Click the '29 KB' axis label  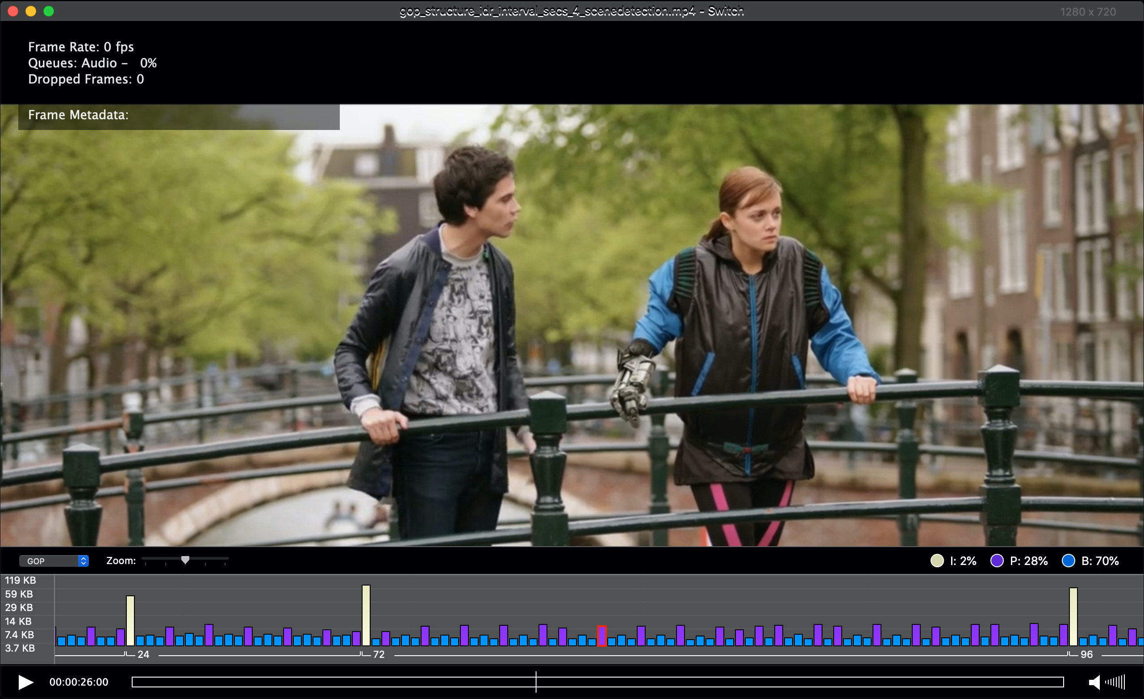pos(19,607)
